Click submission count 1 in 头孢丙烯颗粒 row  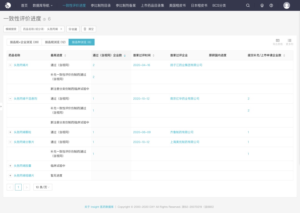pos(248,132)
